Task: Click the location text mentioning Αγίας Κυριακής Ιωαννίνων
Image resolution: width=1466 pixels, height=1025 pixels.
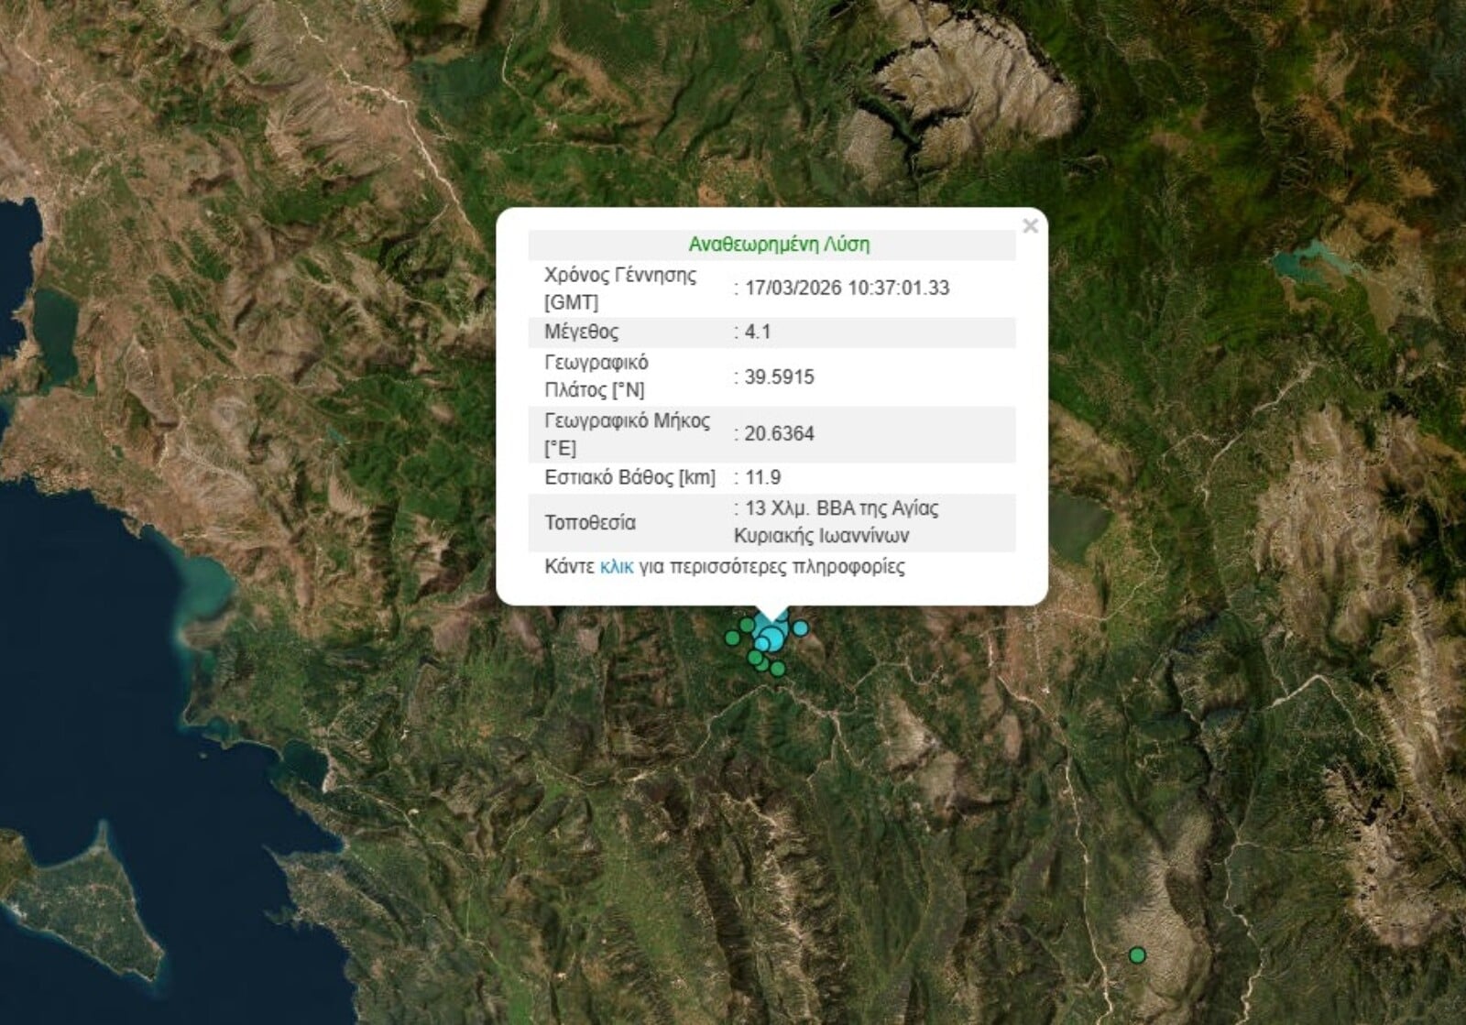Action: click(x=836, y=522)
